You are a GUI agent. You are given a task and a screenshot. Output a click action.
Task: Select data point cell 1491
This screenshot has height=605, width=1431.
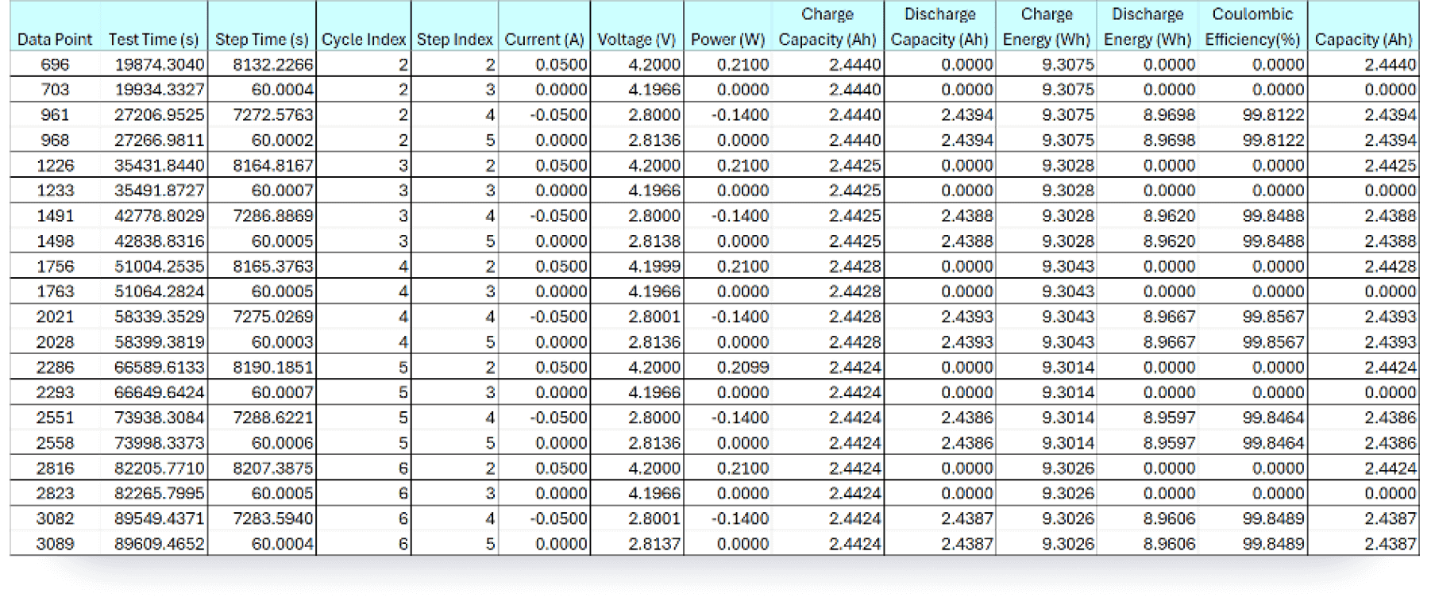pyautogui.click(x=55, y=216)
